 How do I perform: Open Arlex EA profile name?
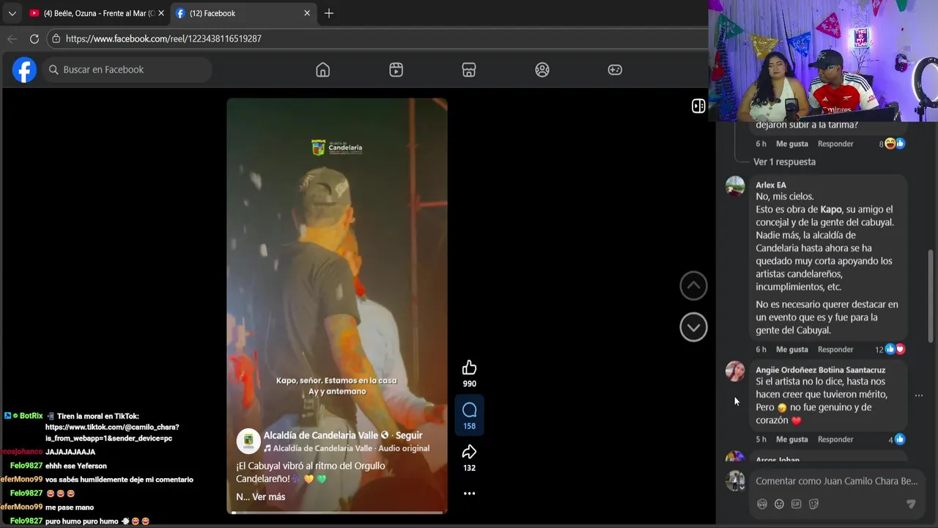770,185
